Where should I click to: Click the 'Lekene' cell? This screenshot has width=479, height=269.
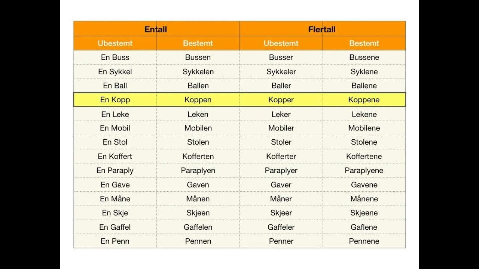(x=364, y=114)
